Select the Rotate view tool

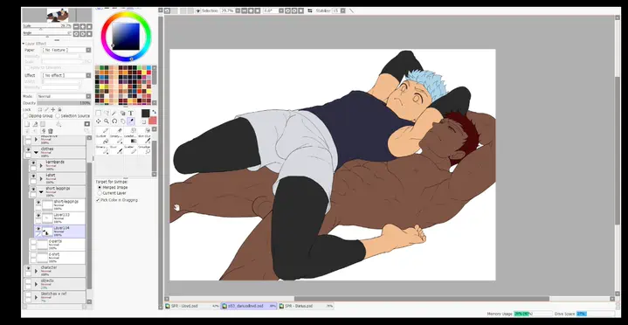(114, 121)
